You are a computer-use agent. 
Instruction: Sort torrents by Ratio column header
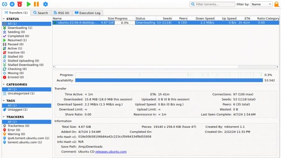tap(258, 18)
